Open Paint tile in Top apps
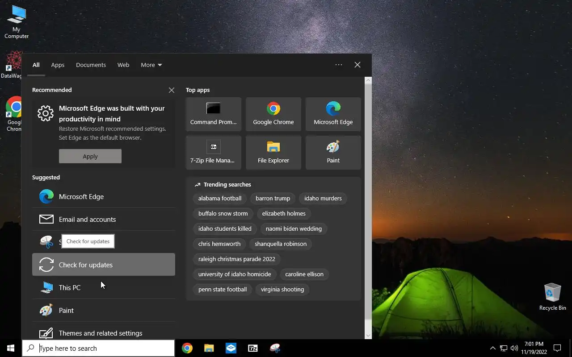572x357 pixels. (333, 153)
